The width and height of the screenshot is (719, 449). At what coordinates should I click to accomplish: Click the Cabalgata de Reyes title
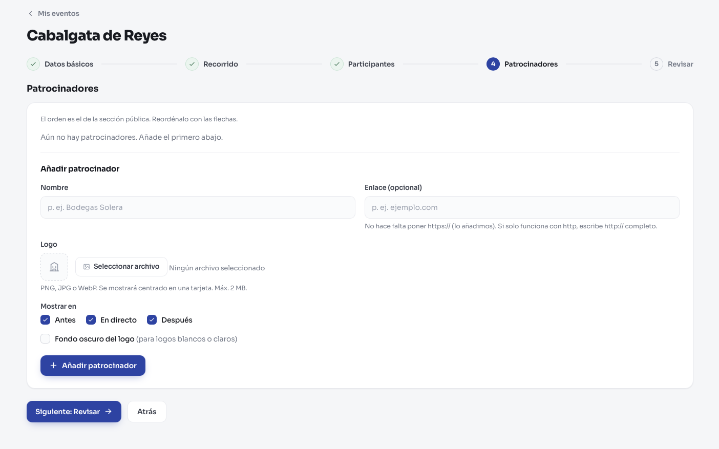(x=97, y=35)
